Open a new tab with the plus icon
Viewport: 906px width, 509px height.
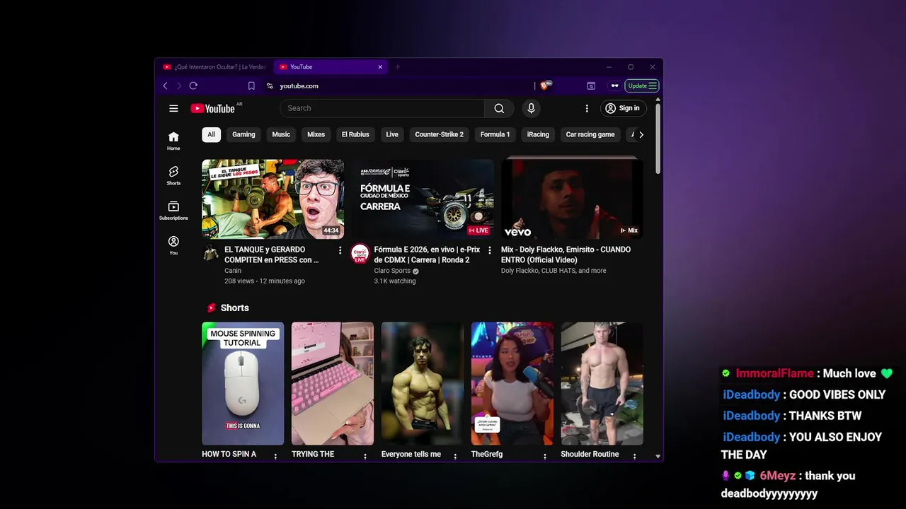(397, 66)
